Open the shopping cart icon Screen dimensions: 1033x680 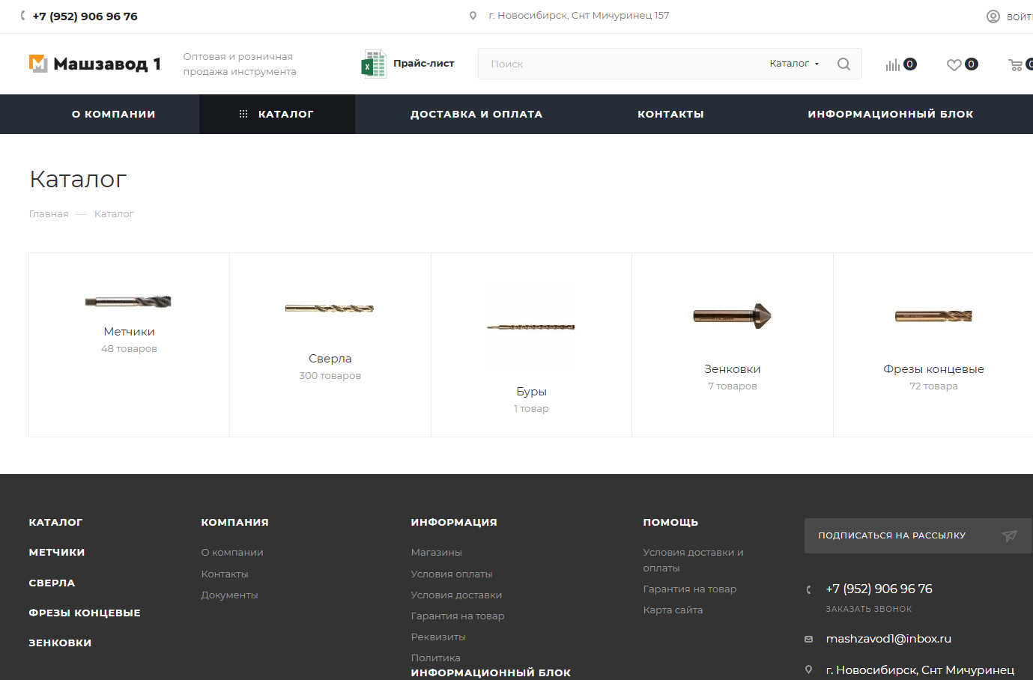(1016, 65)
